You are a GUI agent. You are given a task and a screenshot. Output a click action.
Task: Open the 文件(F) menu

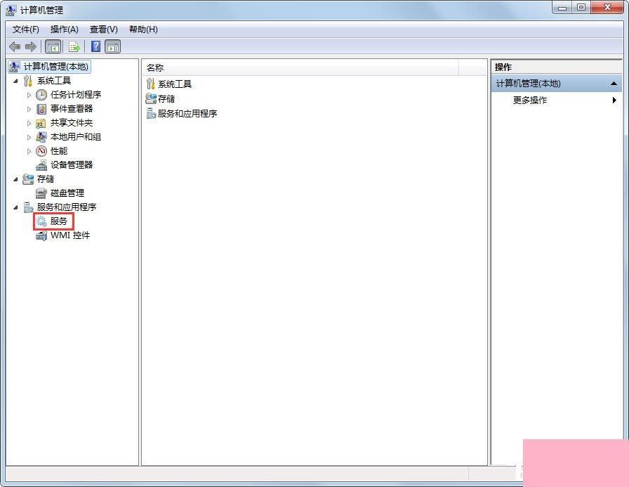coord(26,30)
